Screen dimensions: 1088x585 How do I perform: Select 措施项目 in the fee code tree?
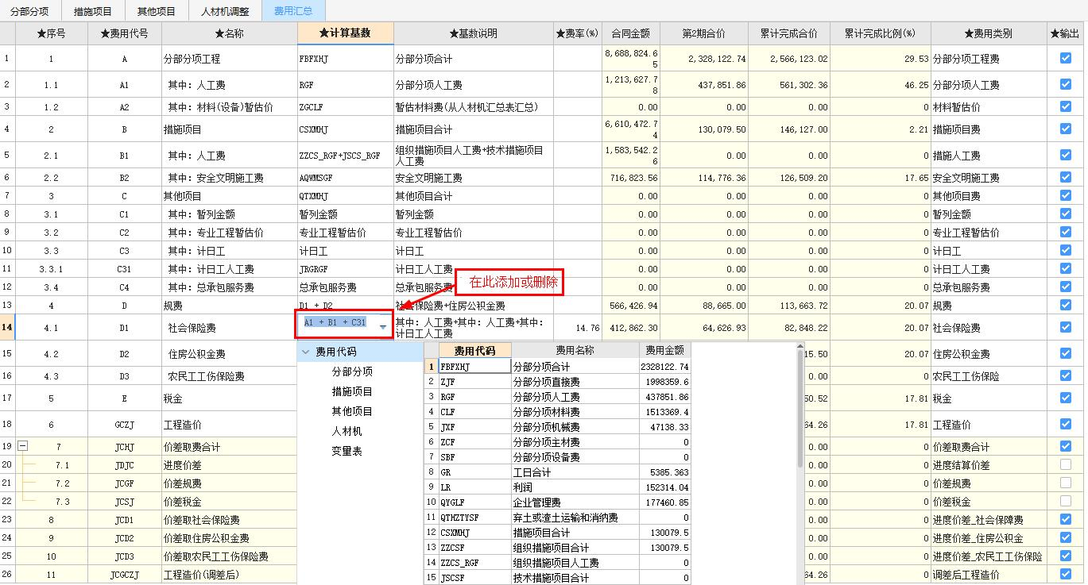(352, 391)
